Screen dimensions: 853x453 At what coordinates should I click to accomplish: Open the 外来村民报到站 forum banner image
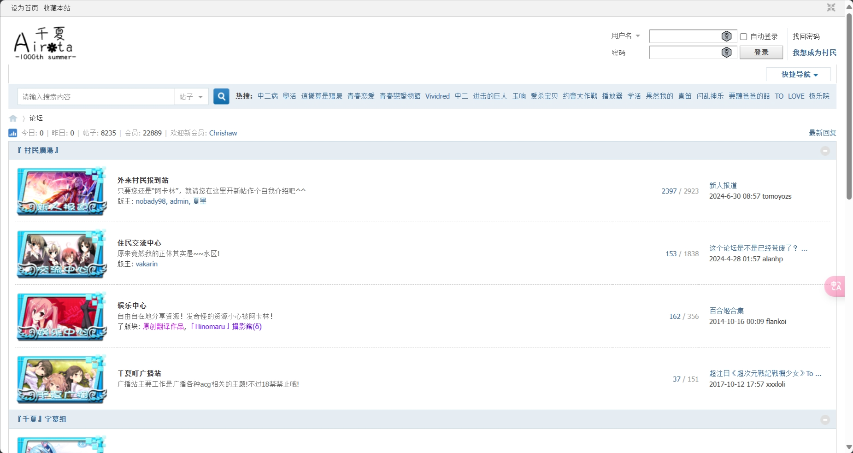(62, 191)
